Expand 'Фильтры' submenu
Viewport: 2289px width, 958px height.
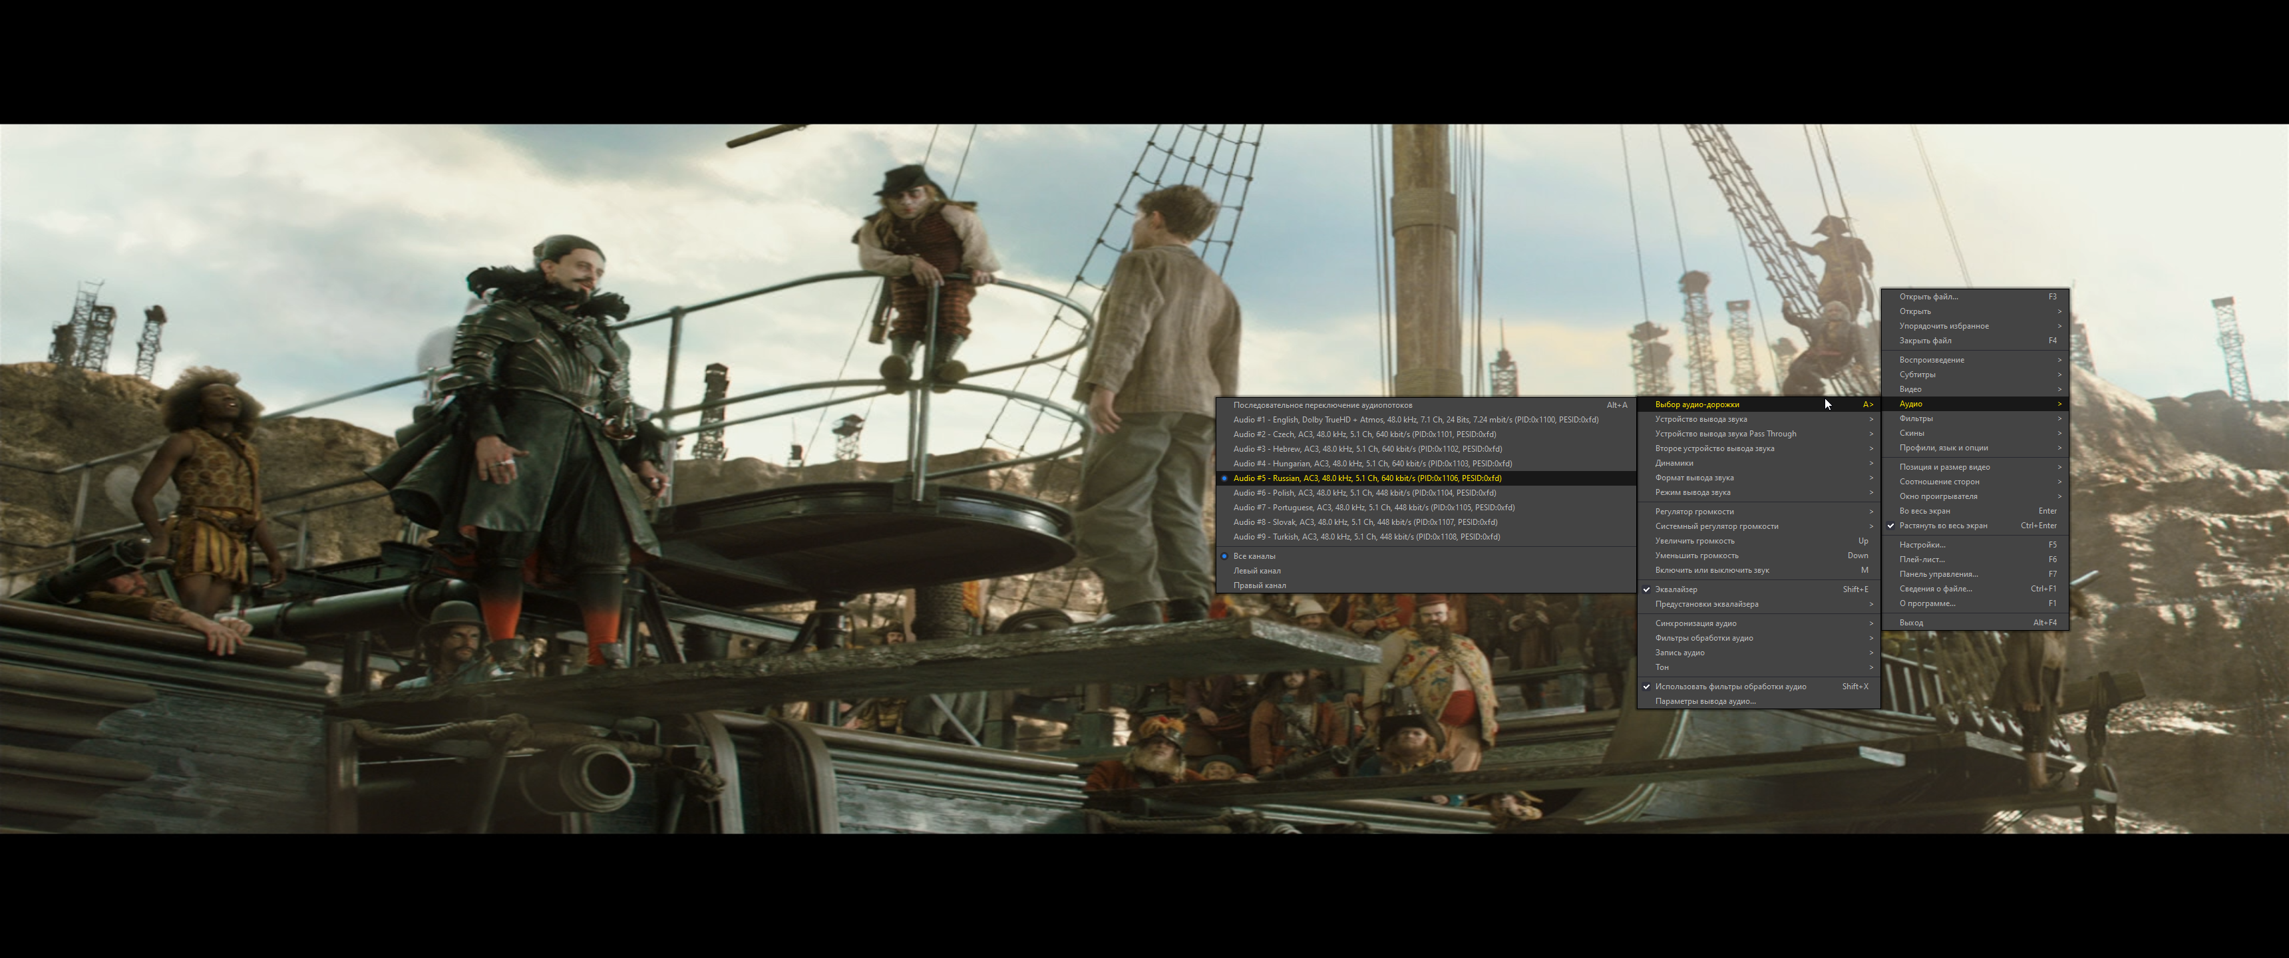(1974, 418)
